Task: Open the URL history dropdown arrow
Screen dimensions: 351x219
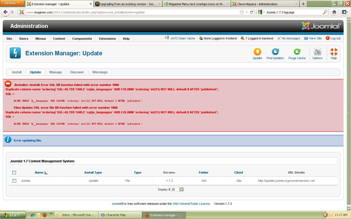Action: click(247, 12)
